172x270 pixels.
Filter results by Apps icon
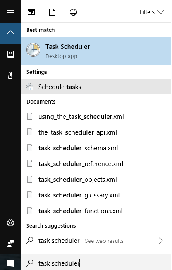[31, 12]
